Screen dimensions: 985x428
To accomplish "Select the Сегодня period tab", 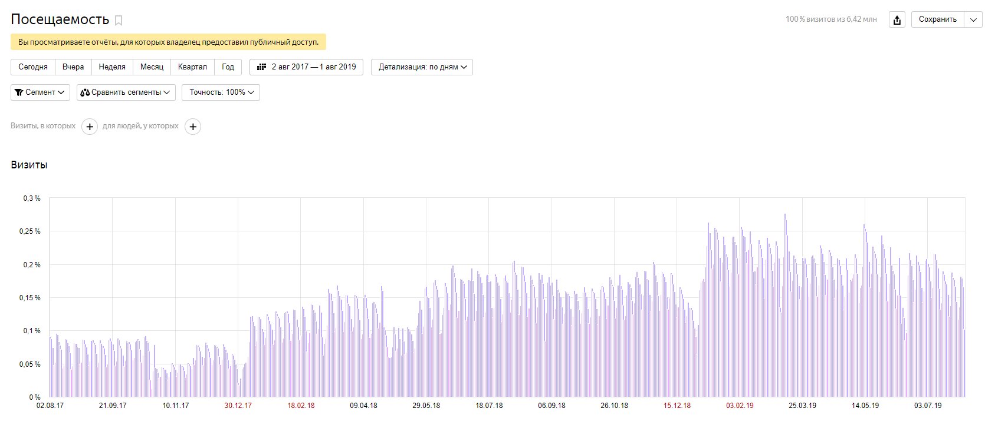I will pos(33,67).
